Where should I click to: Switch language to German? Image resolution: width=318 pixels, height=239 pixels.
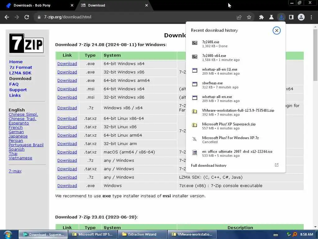pyautogui.click(x=16, y=132)
